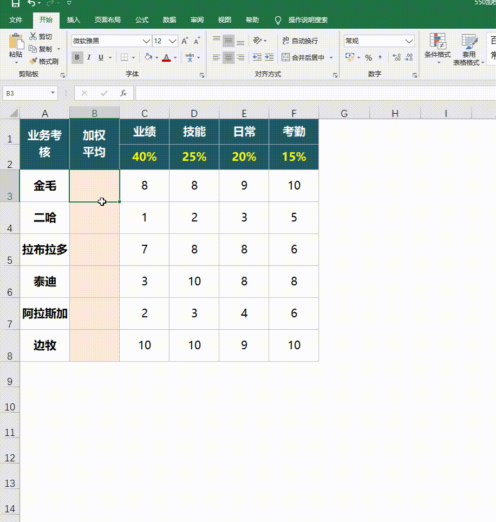Toggle center alignment in the ribbon
496x522 pixels.
tap(228, 57)
